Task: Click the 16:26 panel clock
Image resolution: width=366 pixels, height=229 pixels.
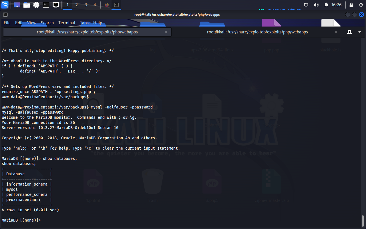Action: 337,5
